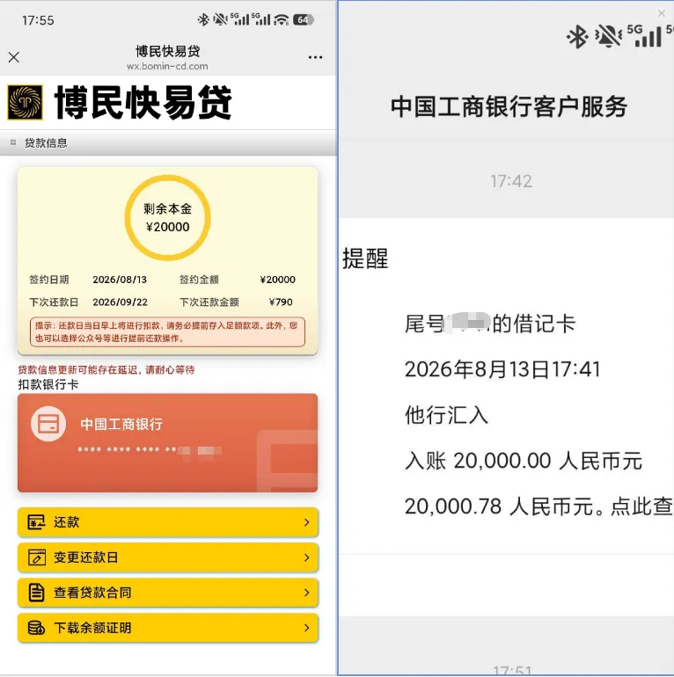Select the 贷款信息 section header
This screenshot has height=677, width=674.
tap(168, 142)
